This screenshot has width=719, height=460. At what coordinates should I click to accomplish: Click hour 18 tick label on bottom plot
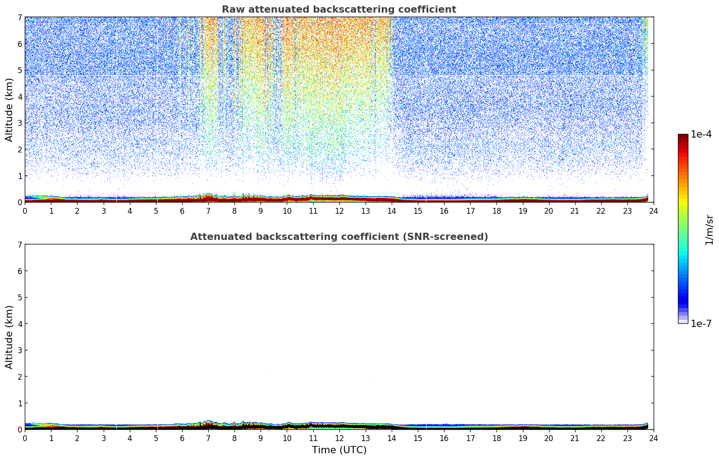coord(496,438)
